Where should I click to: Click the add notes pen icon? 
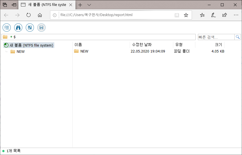pyautogui.click(x=213, y=15)
